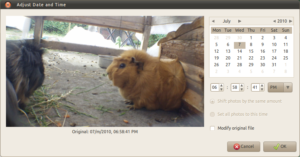Select July 26 in the calendar
This screenshot has width=300, height=157.
[x=216, y=65]
